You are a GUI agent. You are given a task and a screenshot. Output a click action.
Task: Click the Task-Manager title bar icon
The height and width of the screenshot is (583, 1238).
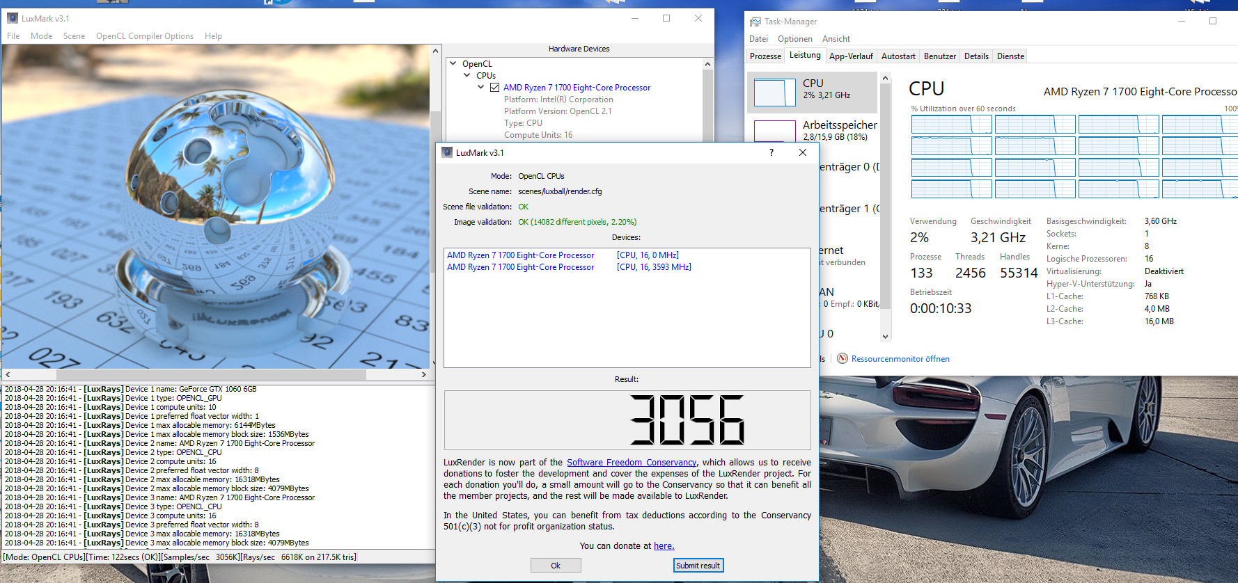tap(755, 22)
